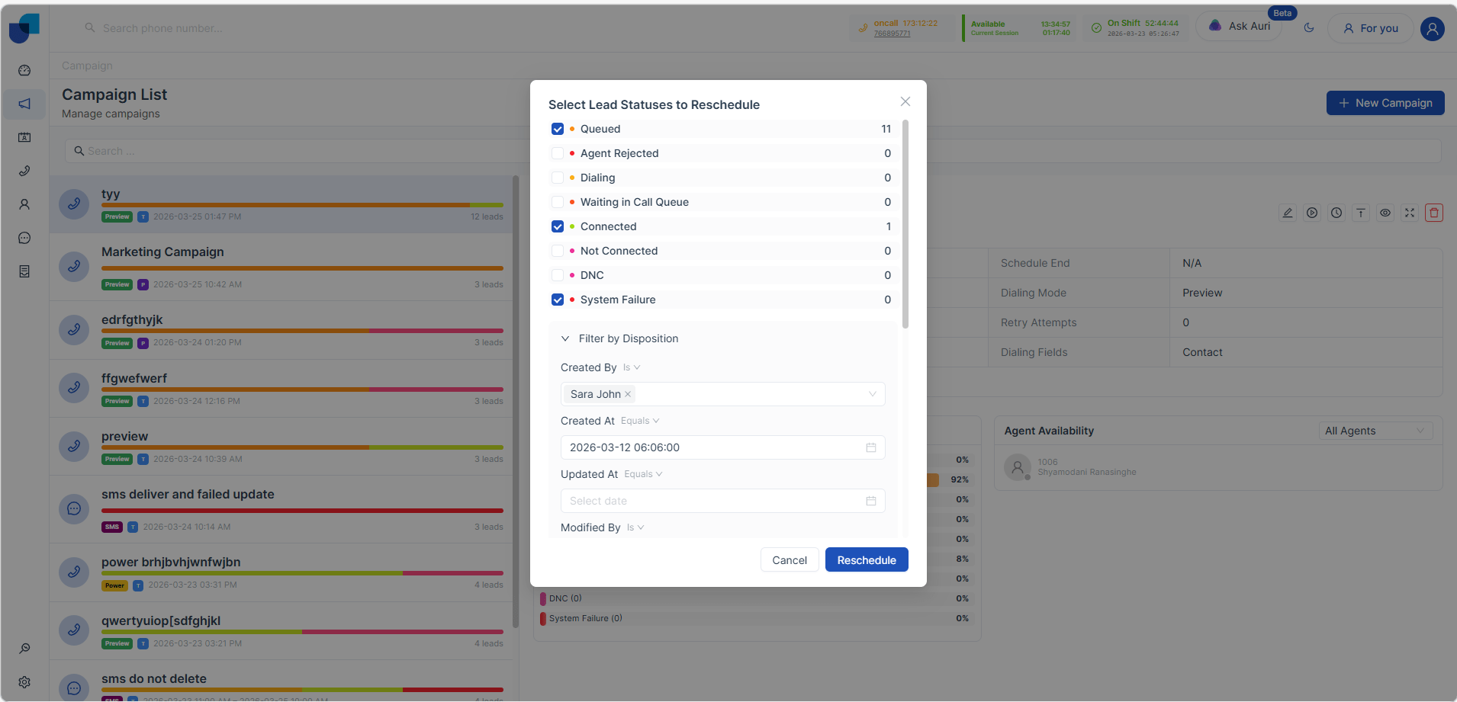
Task: Uncheck the Queued status checkbox
Action: tap(558, 129)
